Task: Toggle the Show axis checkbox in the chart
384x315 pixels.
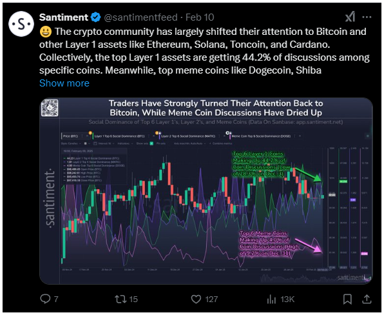Action: point(151,143)
